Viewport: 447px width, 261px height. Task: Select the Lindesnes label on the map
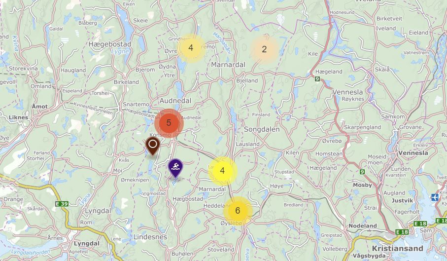tap(150, 237)
